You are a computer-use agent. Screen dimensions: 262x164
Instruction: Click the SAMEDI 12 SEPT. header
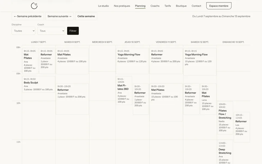coord(200,42)
